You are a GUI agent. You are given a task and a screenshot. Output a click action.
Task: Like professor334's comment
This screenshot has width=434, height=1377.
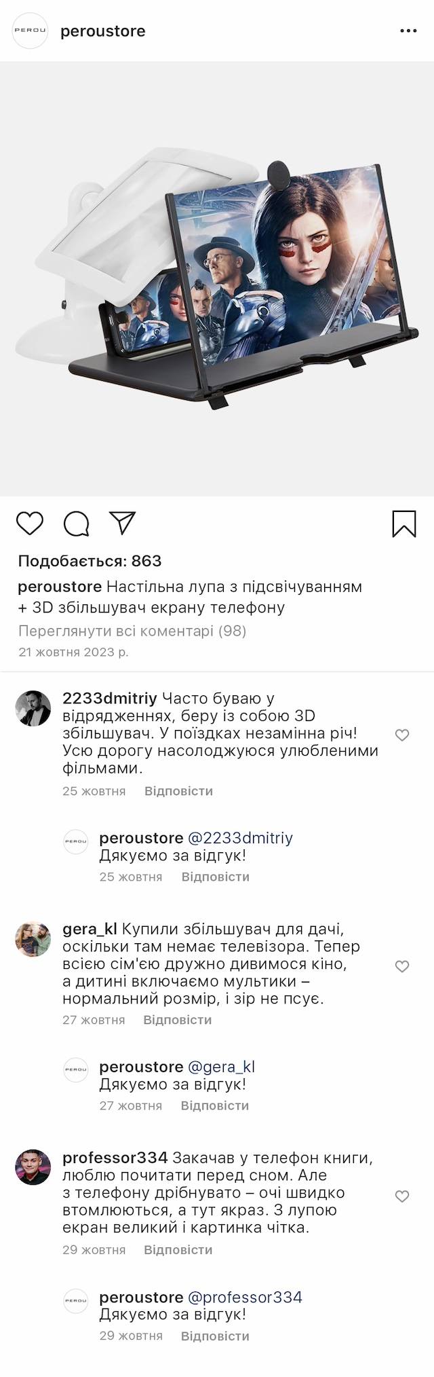pyautogui.click(x=402, y=1196)
